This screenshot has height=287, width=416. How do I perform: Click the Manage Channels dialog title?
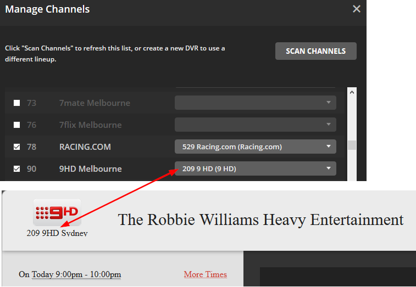(x=47, y=9)
